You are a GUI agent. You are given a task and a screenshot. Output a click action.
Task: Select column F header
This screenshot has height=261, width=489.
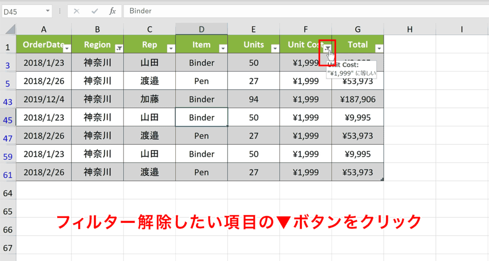pos(306,29)
